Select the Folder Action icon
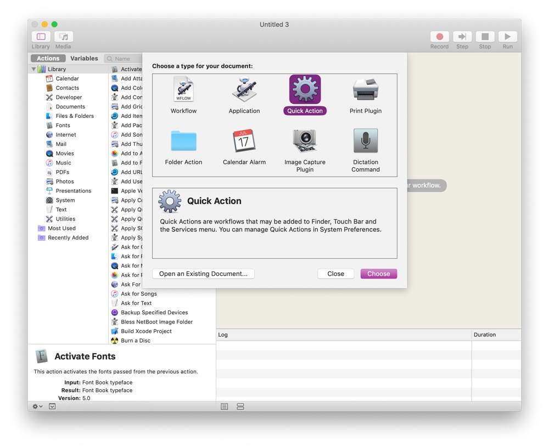549x448 pixels. (x=183, y=141)
